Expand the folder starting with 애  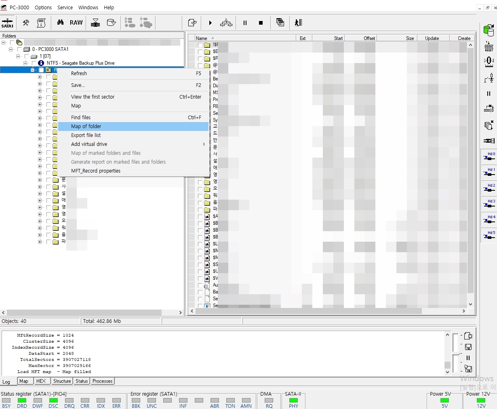coord(40,200)
